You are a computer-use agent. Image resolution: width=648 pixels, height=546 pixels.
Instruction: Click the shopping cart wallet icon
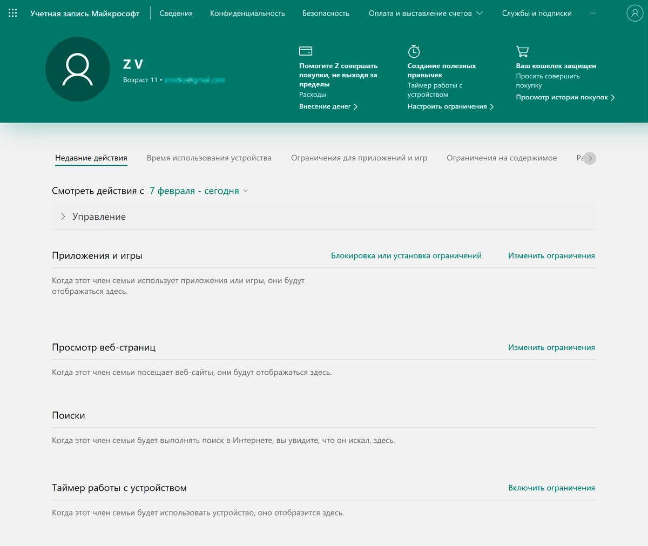pyautogui.click(x=522, y=51)
